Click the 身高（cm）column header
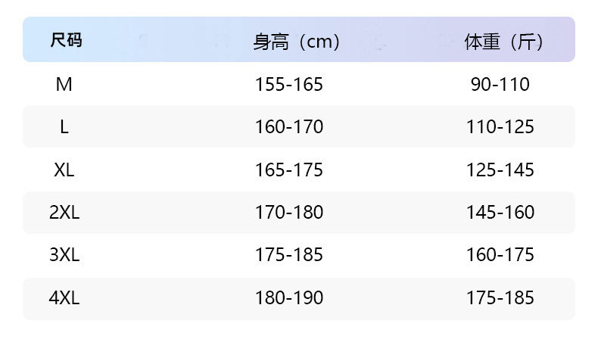This screenshot has height=361, width=598. pos(297,42)
